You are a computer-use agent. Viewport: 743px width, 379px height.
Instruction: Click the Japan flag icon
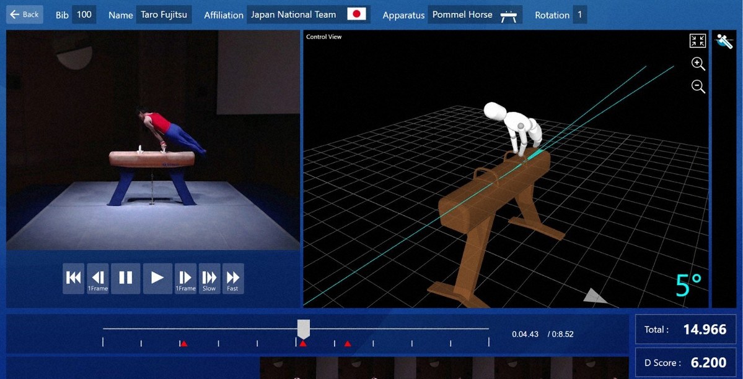point(356,15)
